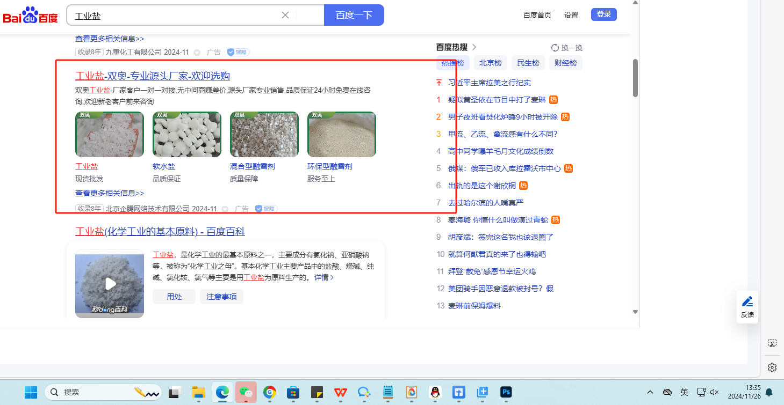Click the page vertical scrollbar thumb
Viewport: 784px width, 405px height.
point(635,78)
